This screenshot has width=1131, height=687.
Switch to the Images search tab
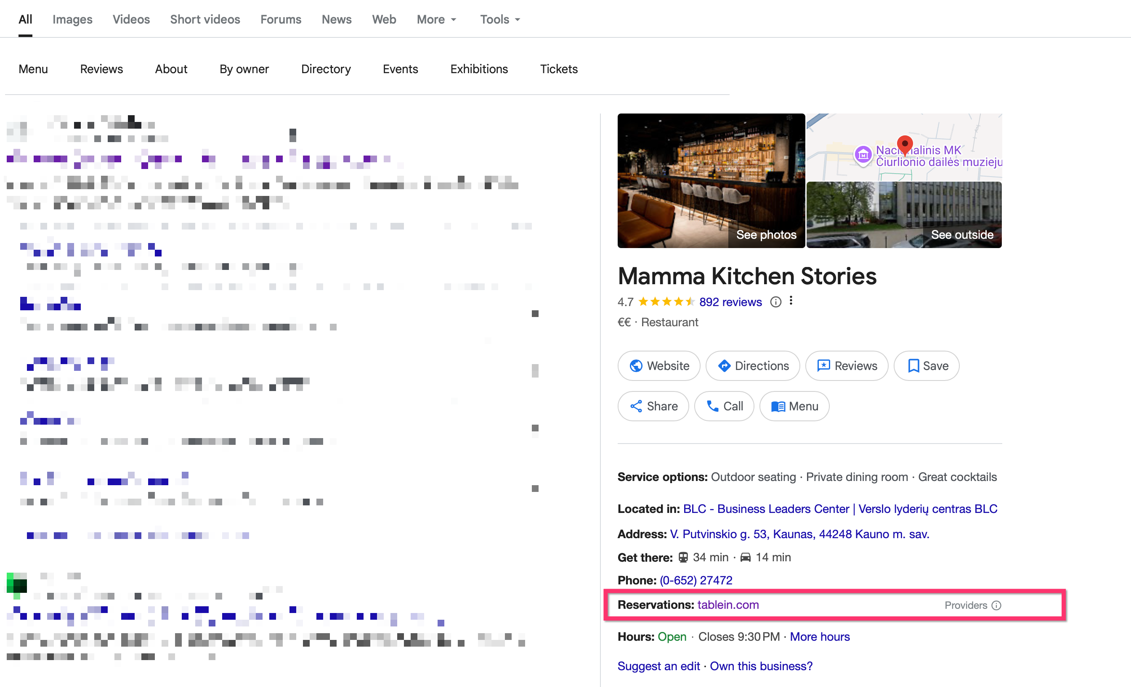point(72,19)
